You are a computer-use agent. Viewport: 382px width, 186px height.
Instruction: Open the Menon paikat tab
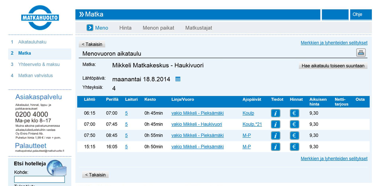[x=158, y=28]
